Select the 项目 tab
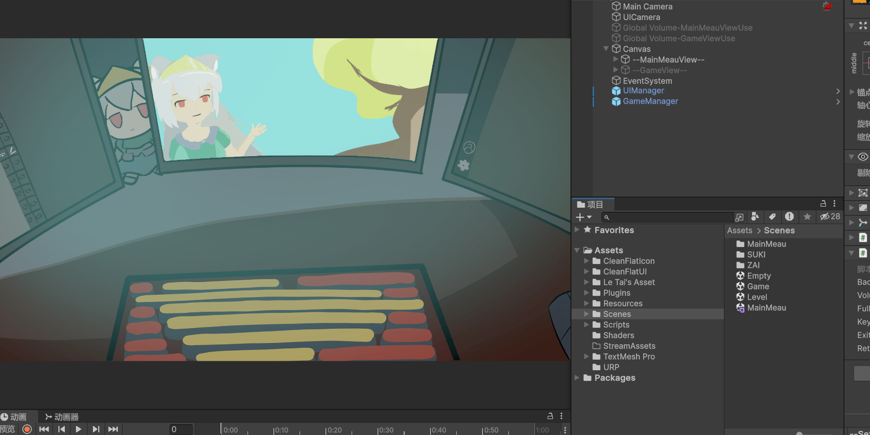This screenshot has height=435, width=870. [x=591, y=204]
